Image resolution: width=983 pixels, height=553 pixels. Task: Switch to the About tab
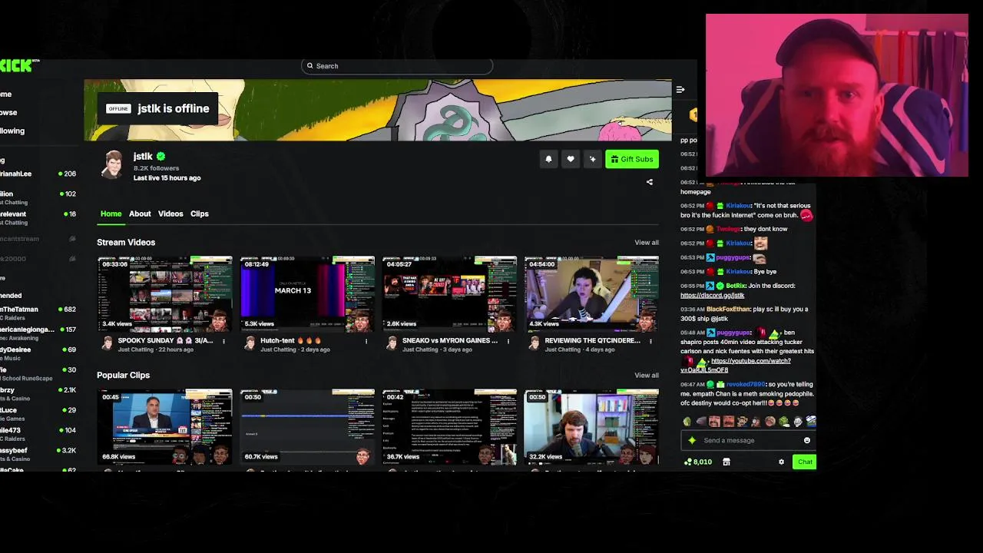click(140, 214)
